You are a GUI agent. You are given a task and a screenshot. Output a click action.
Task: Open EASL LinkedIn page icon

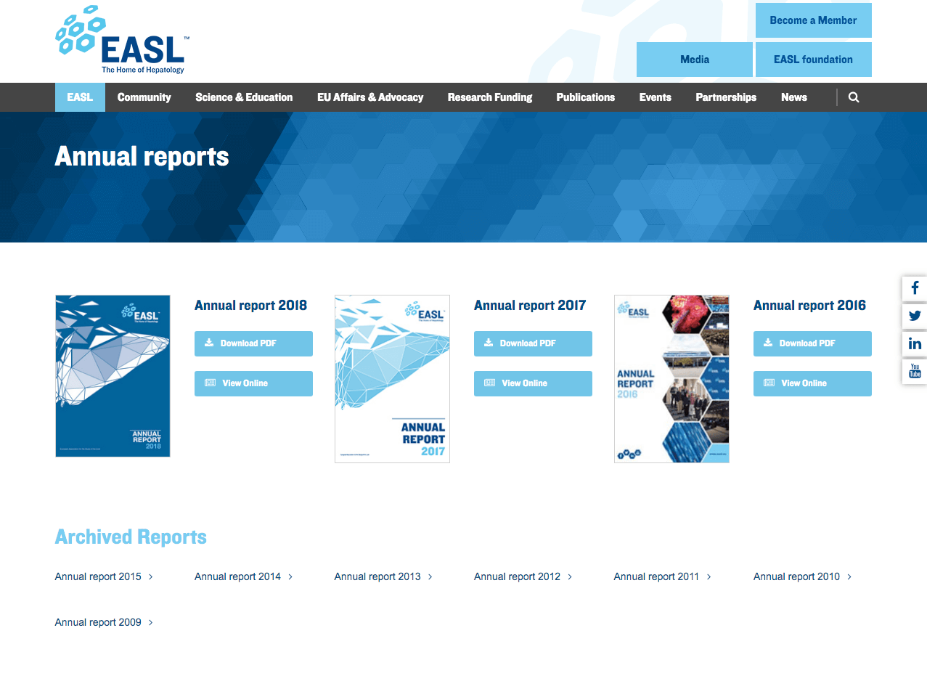[x=915, y=343]
